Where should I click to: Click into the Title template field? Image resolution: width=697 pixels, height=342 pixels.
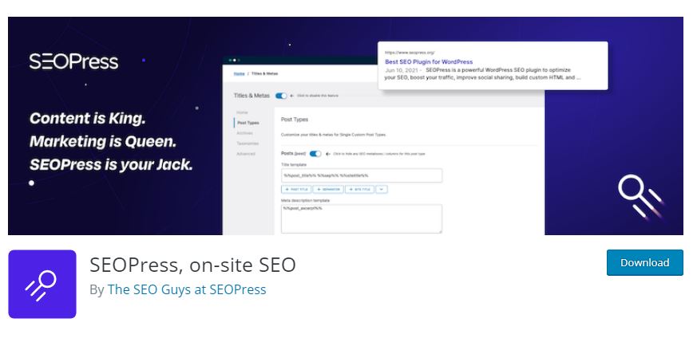tap(361, 175)
